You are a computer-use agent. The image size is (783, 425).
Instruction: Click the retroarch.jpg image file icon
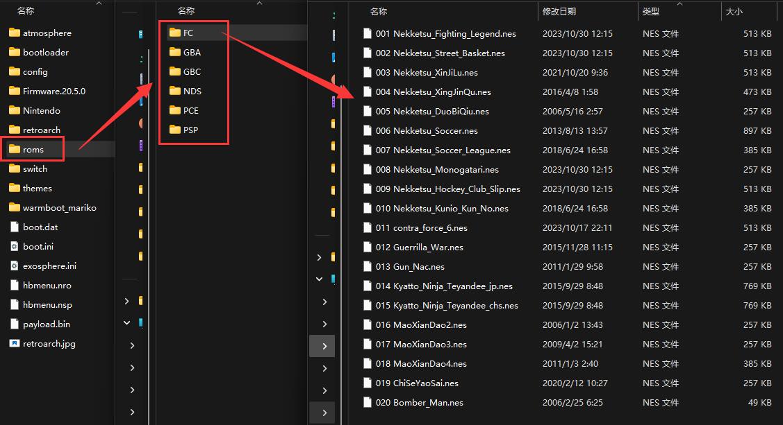[x=15, y=343]
